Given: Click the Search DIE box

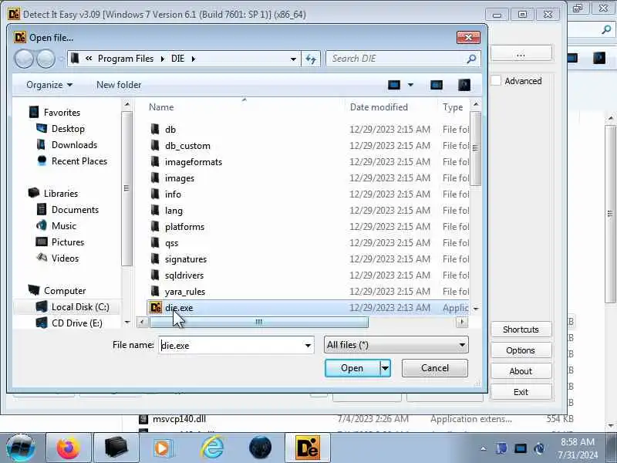Looking at the screenshot, I should coord(396,59).
